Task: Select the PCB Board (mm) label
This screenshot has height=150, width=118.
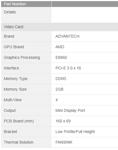Action: tap(19, 121)
